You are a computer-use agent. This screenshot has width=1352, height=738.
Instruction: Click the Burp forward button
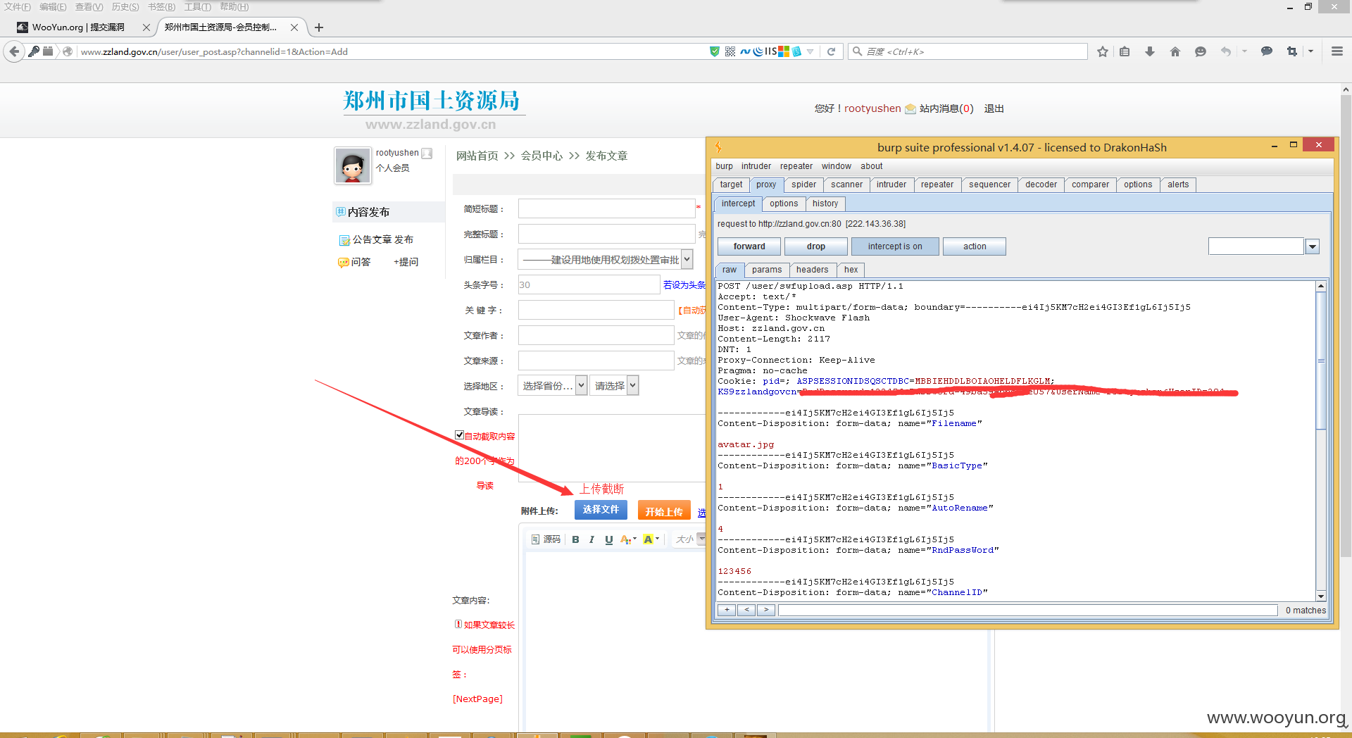coord(749,246)
